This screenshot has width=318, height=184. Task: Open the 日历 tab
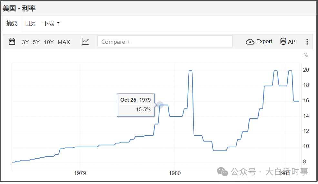pos(30,23)
